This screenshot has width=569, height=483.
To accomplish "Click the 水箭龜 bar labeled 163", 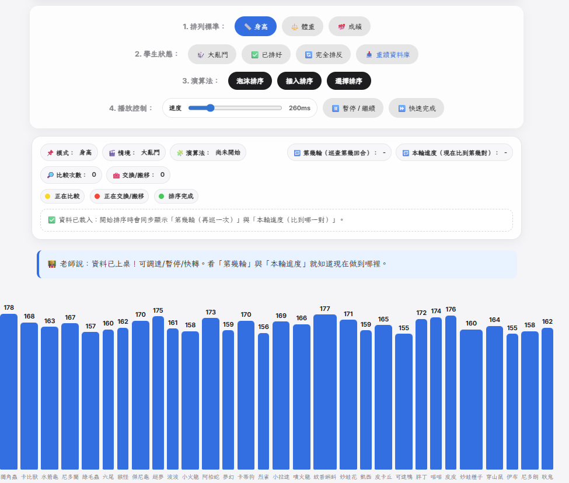I will point(50,398).
